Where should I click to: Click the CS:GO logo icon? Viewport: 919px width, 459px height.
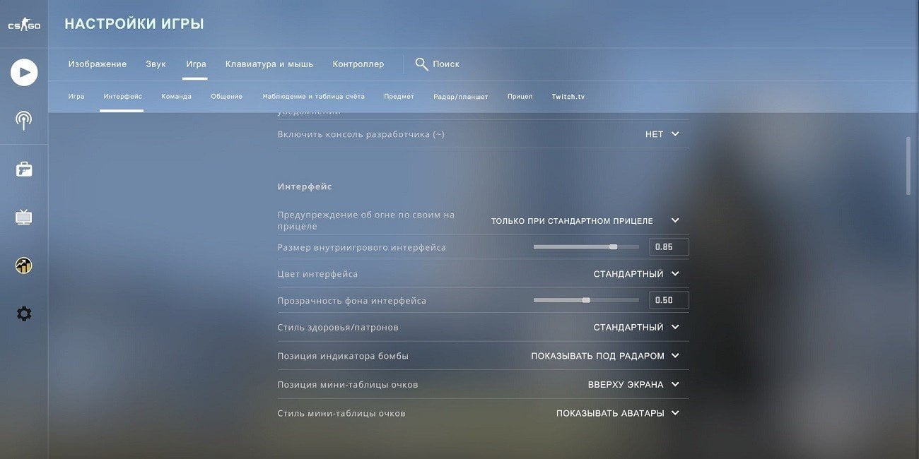coord(24,25)
